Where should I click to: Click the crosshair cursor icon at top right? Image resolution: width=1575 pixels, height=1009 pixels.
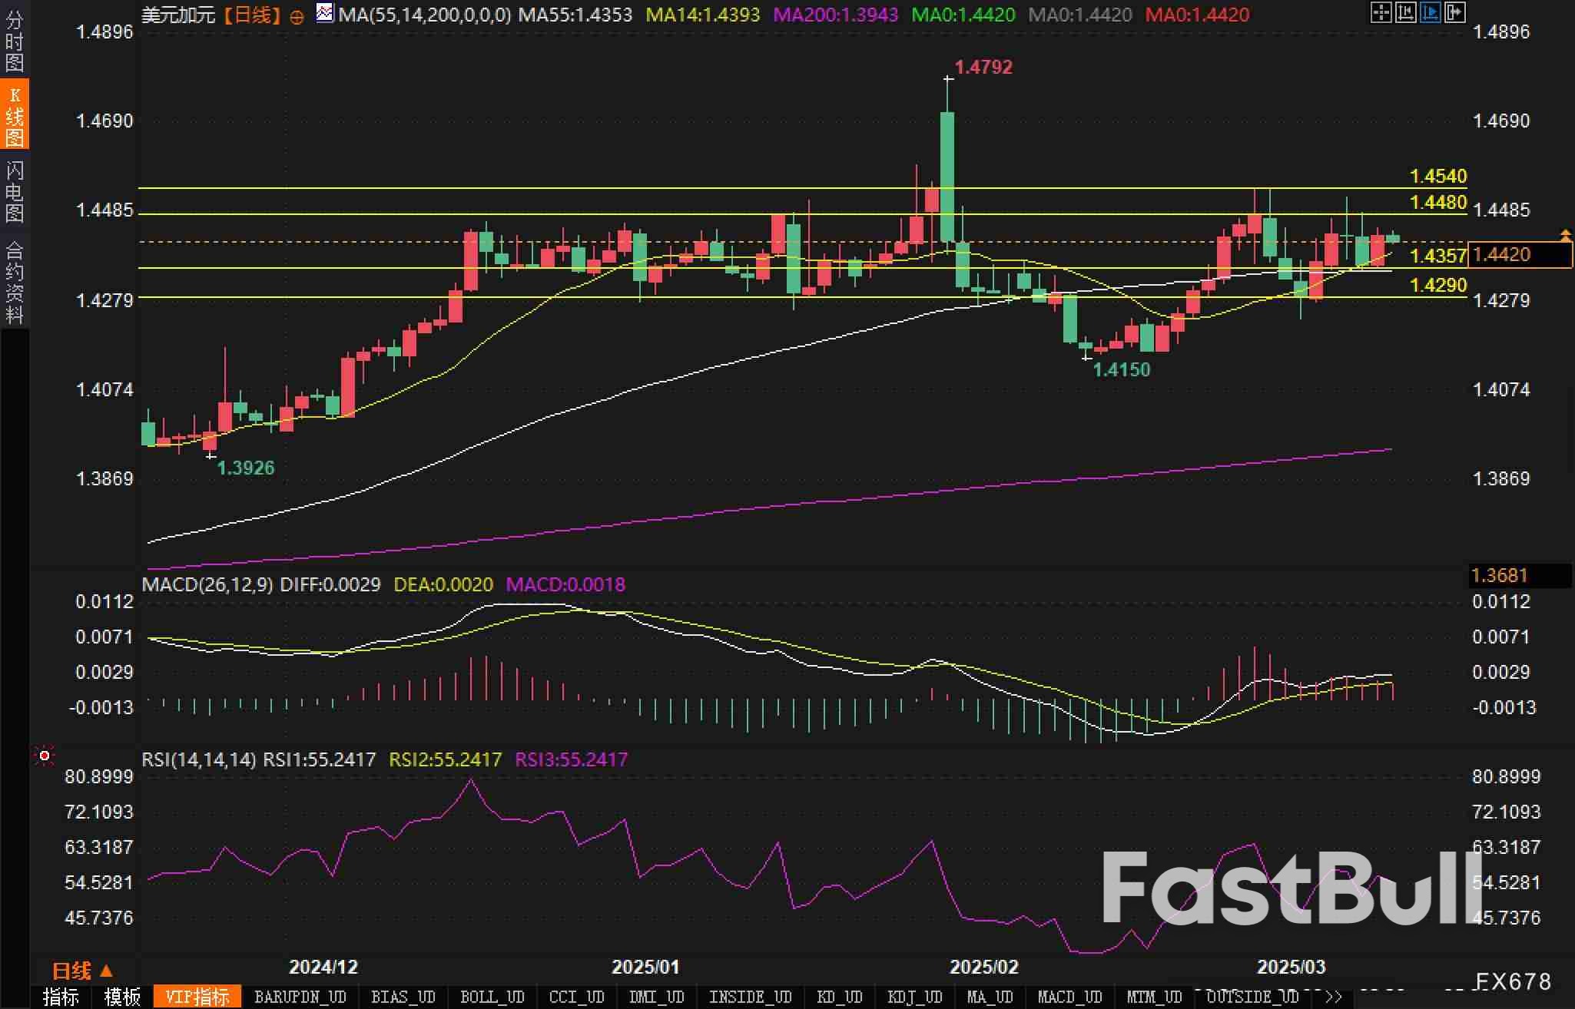(1381, 12)
